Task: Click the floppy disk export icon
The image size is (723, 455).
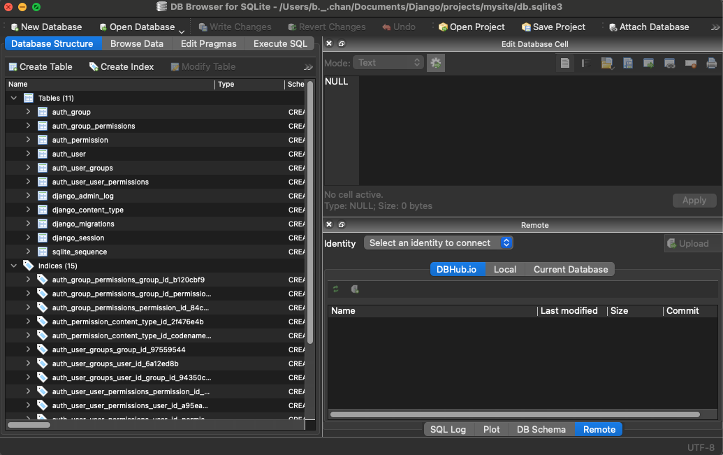Action: (628, 63)
